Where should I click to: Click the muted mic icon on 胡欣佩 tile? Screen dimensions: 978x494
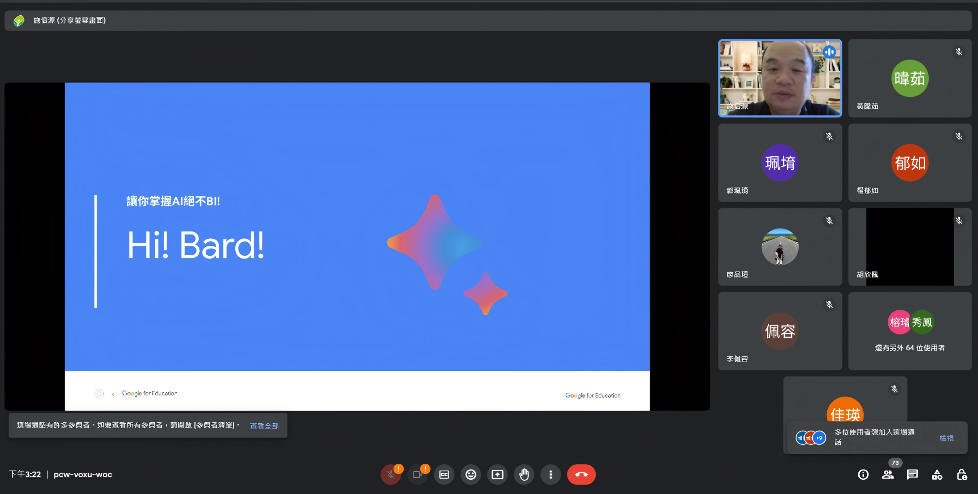(959, 221)
